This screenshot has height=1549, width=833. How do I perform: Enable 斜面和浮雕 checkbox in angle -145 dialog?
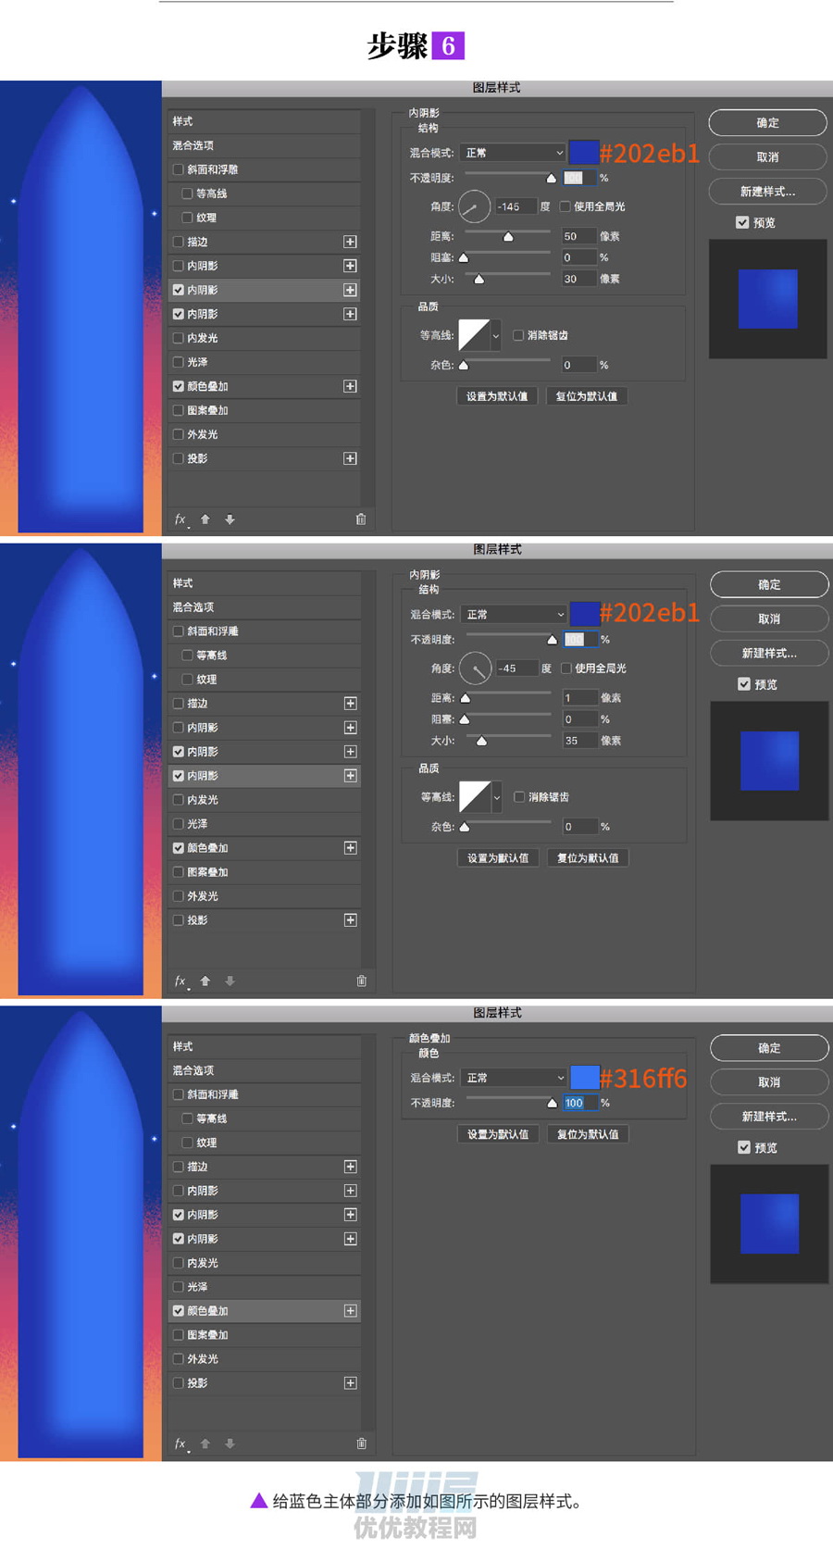179,169
